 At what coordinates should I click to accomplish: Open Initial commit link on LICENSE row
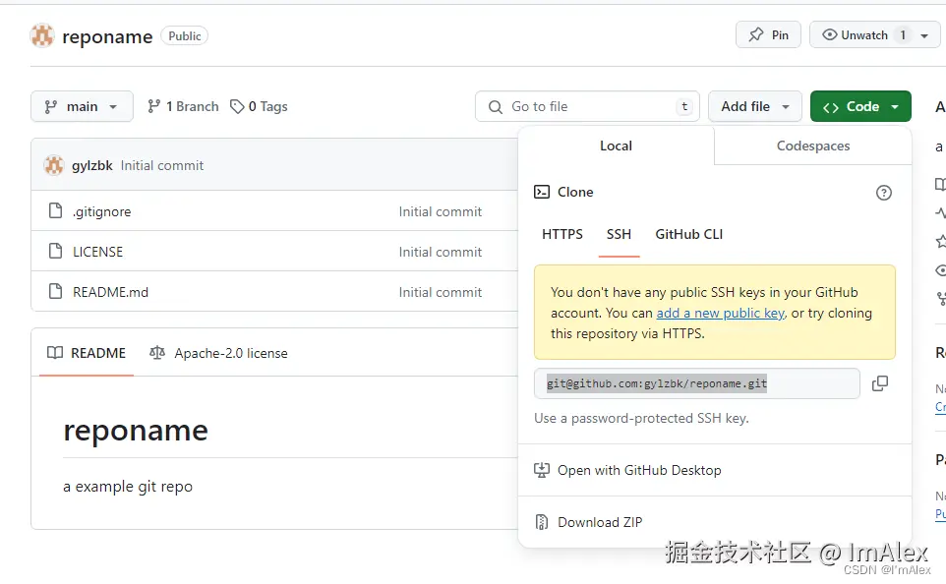(440, 252)
